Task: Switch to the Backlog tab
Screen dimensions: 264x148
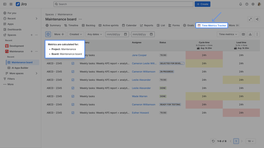Action: click(x=88, y=25)
